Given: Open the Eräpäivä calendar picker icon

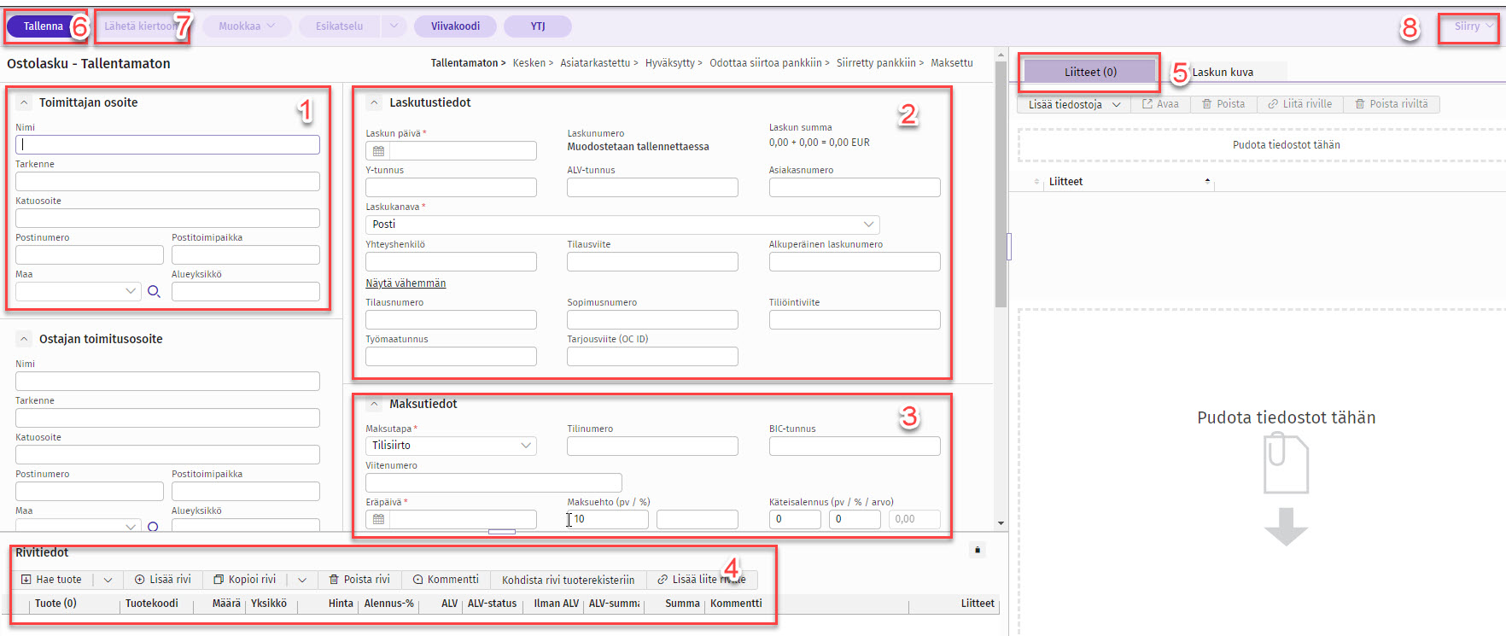Looking at the screenshot, I should tap(378, 519).
